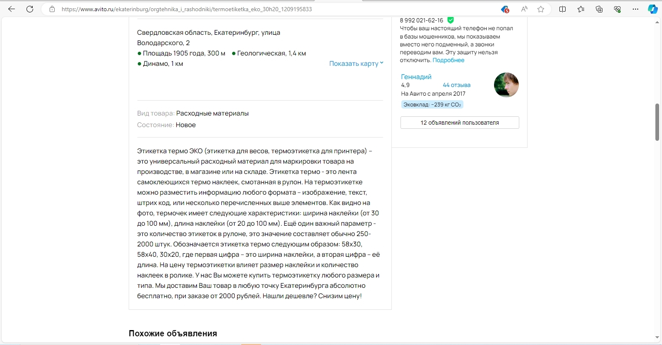Viewport: 662px width, 345px height.
Task: Click seller rating 4,9
Action: tap(405, 85)
